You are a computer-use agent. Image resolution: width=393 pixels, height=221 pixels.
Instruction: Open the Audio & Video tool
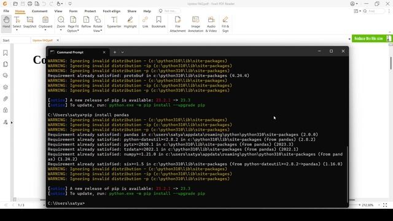click(211, 24)
